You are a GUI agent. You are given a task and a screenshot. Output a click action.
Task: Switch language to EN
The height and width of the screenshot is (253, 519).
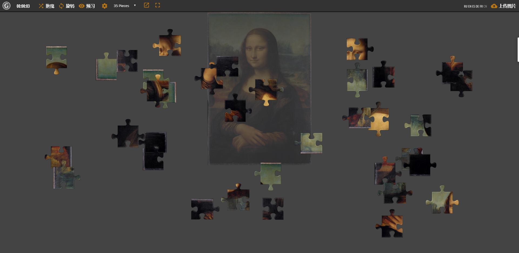470,6
